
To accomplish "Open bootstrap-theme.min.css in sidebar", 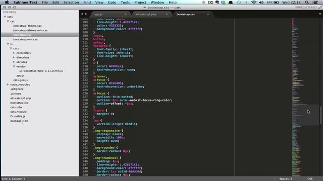I will (30, 30).
